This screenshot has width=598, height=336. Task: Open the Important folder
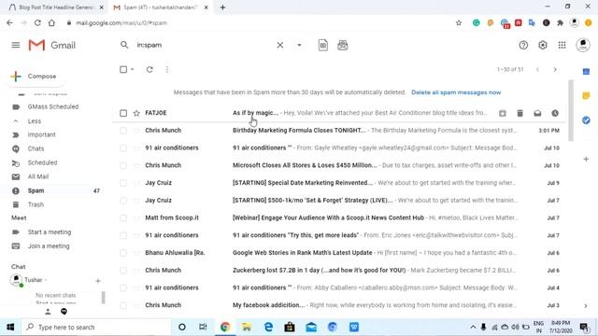pos(41,134)
